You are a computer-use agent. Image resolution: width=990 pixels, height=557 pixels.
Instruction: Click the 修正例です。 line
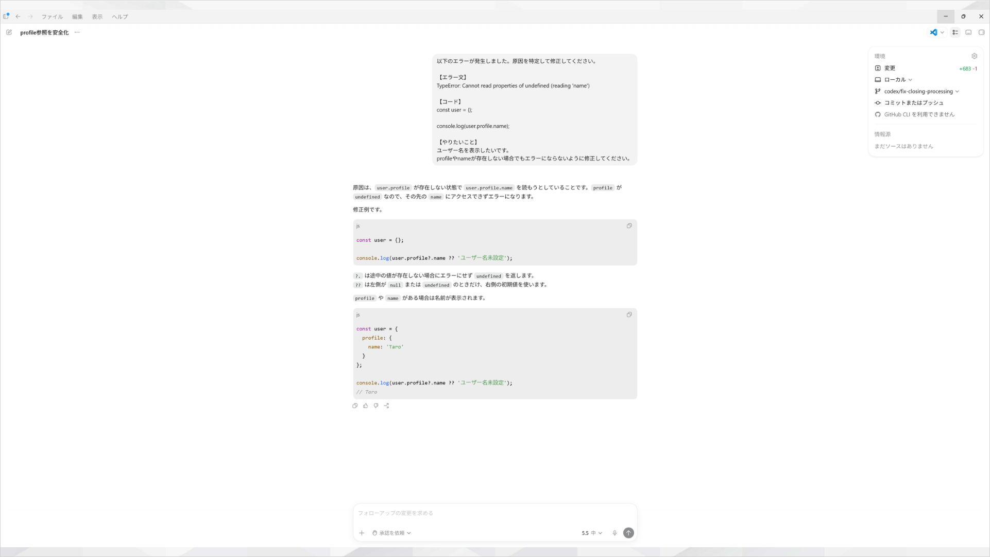click(x=368, y=210)
